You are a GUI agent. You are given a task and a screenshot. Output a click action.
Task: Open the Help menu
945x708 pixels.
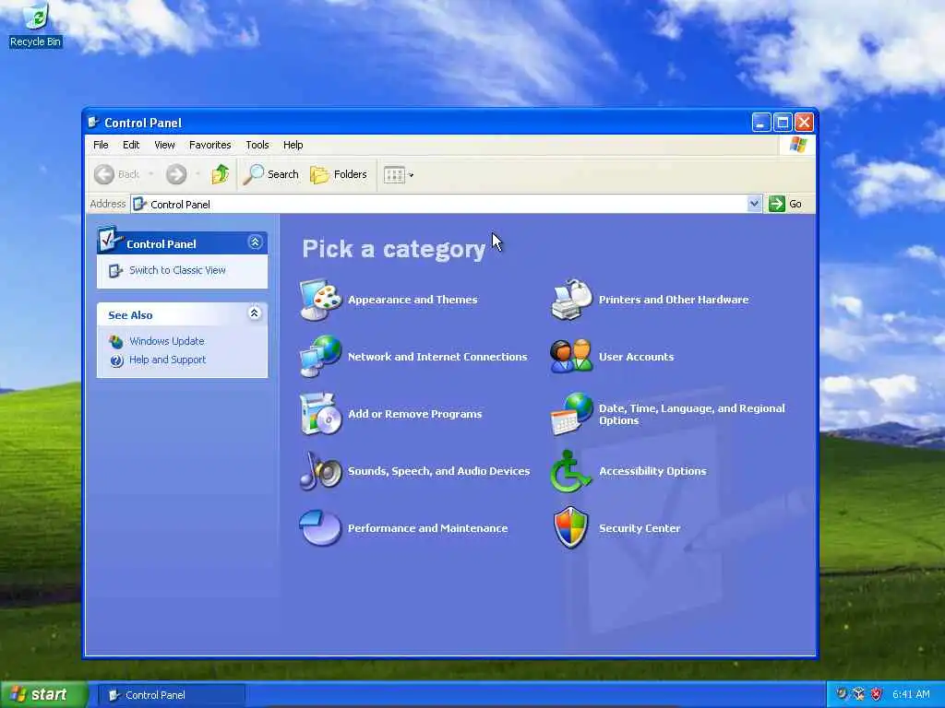(x=293, y=145)
